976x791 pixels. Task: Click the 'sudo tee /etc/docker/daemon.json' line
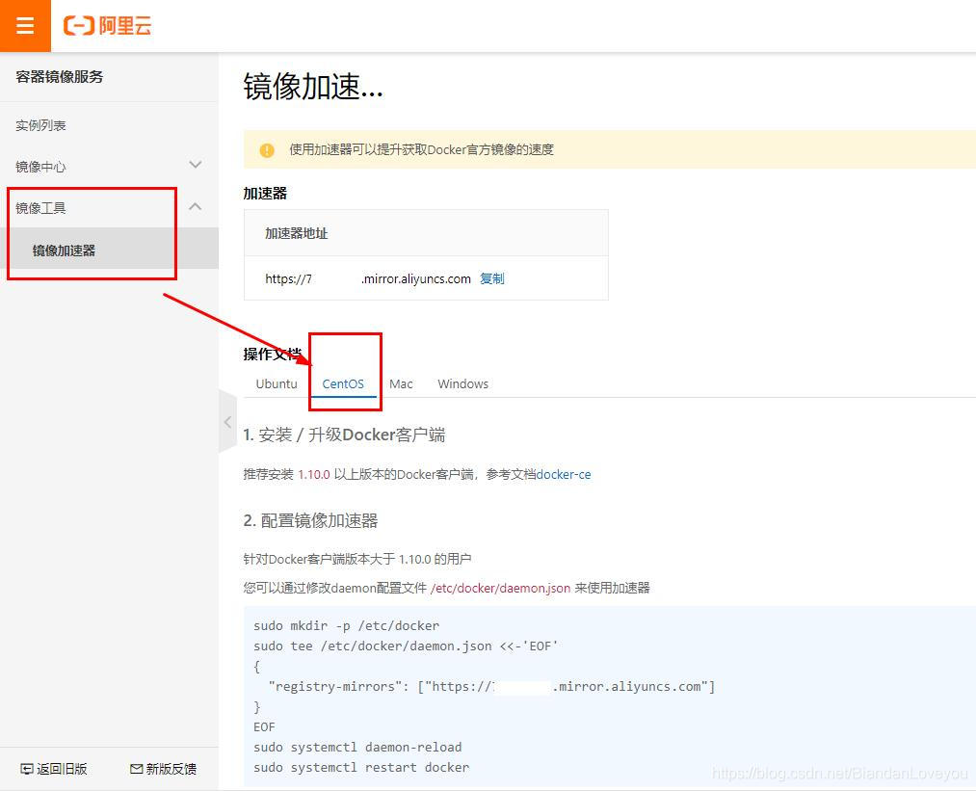click(406, 646)
